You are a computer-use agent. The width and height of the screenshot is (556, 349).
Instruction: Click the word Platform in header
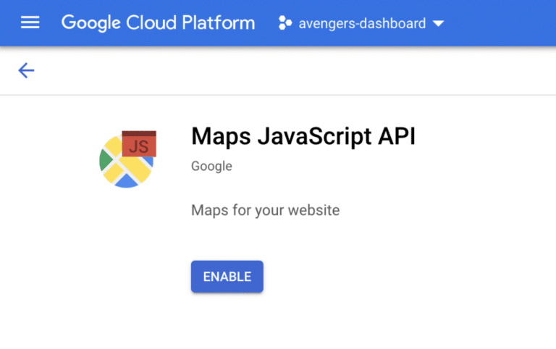pos(219,22)
